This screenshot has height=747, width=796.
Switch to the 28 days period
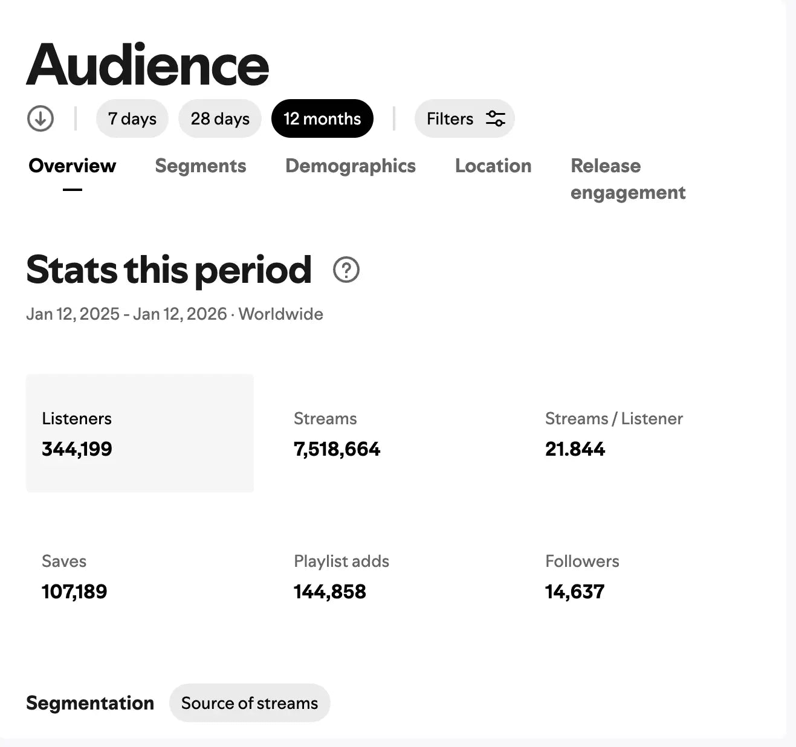click(x=219, y=118)
